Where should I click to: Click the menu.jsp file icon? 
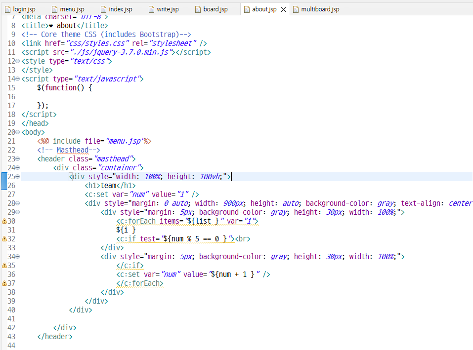point(54,10)
